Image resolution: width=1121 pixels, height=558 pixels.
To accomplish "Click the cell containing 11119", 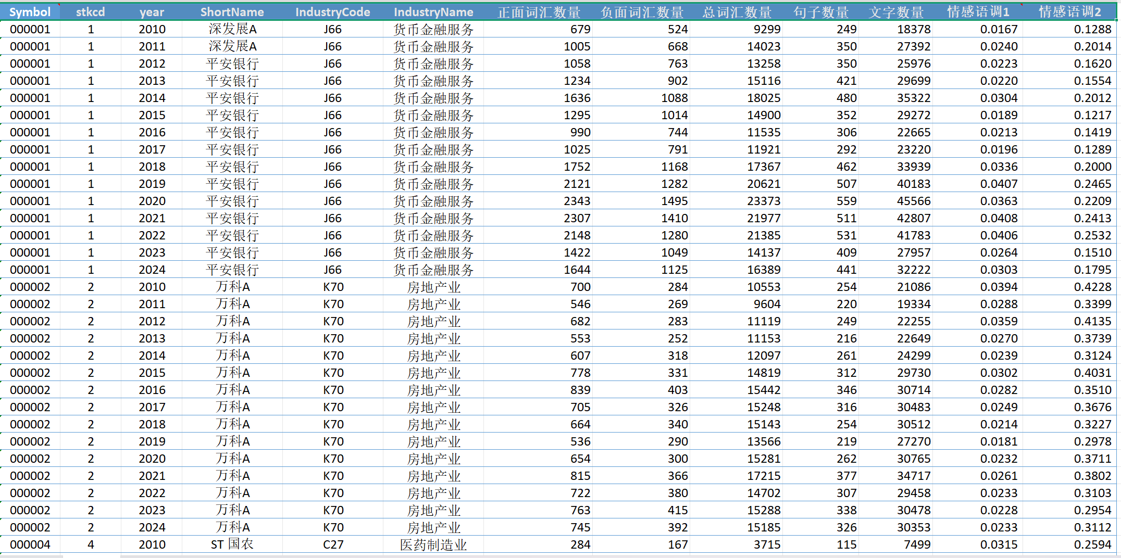I will click(737, 321).
